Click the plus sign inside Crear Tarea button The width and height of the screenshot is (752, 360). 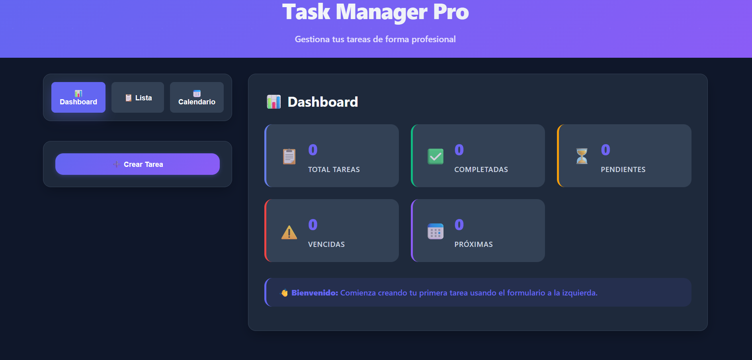(117, 164)
